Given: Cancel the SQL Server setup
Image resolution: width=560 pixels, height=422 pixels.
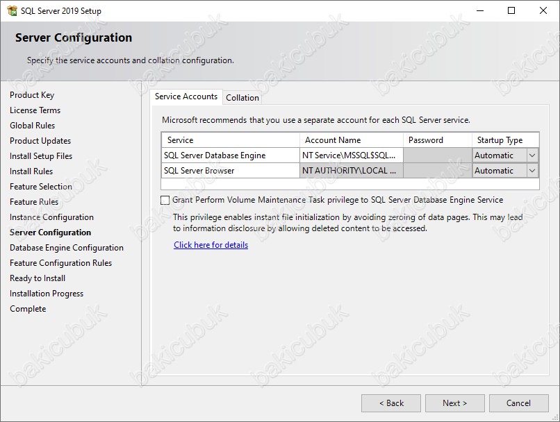Looking at the screenshot, I should [518, 403].
